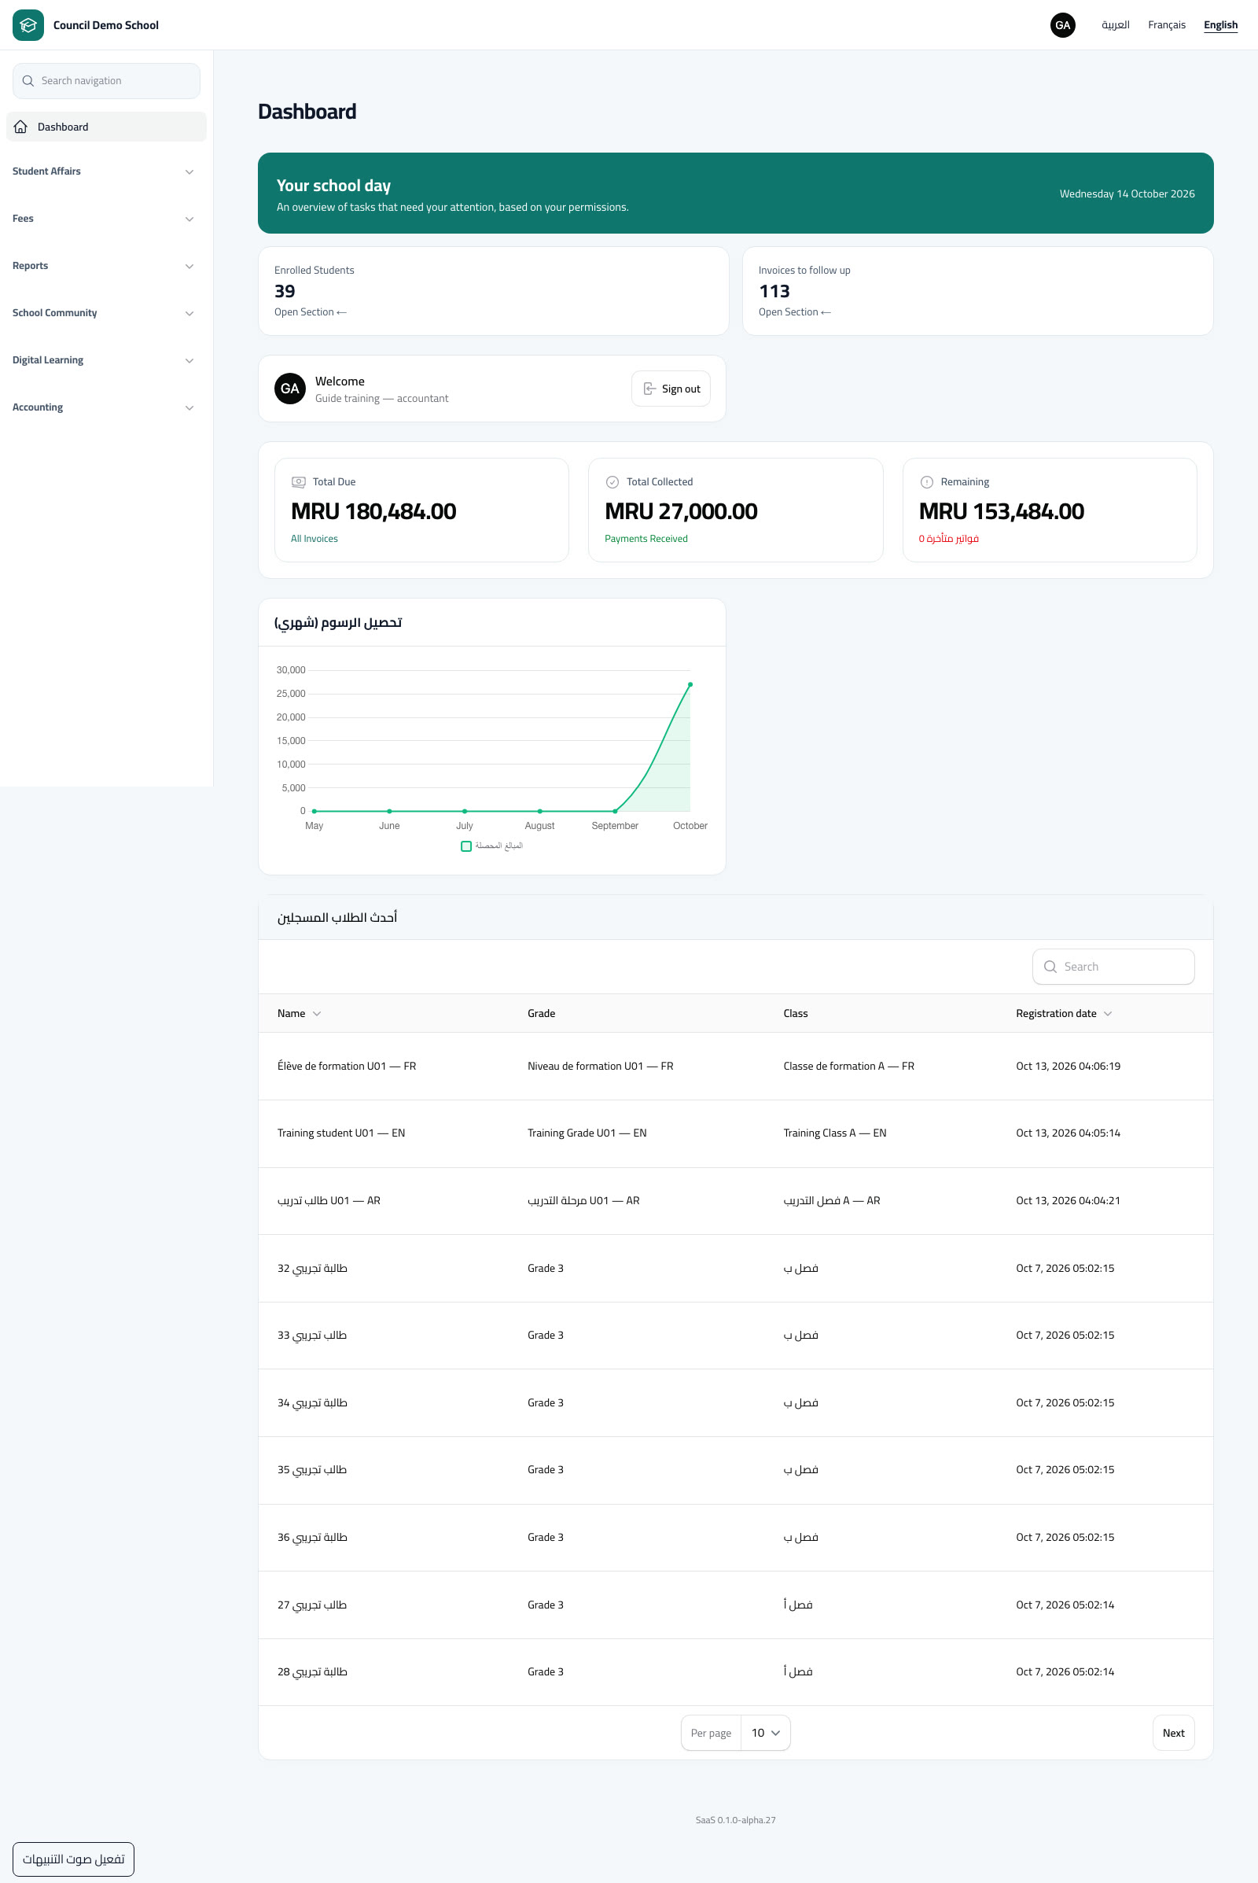Go to the Next table page
The image size is (1258, 1883).
pyautogui.click(x=1173, y=1733)
